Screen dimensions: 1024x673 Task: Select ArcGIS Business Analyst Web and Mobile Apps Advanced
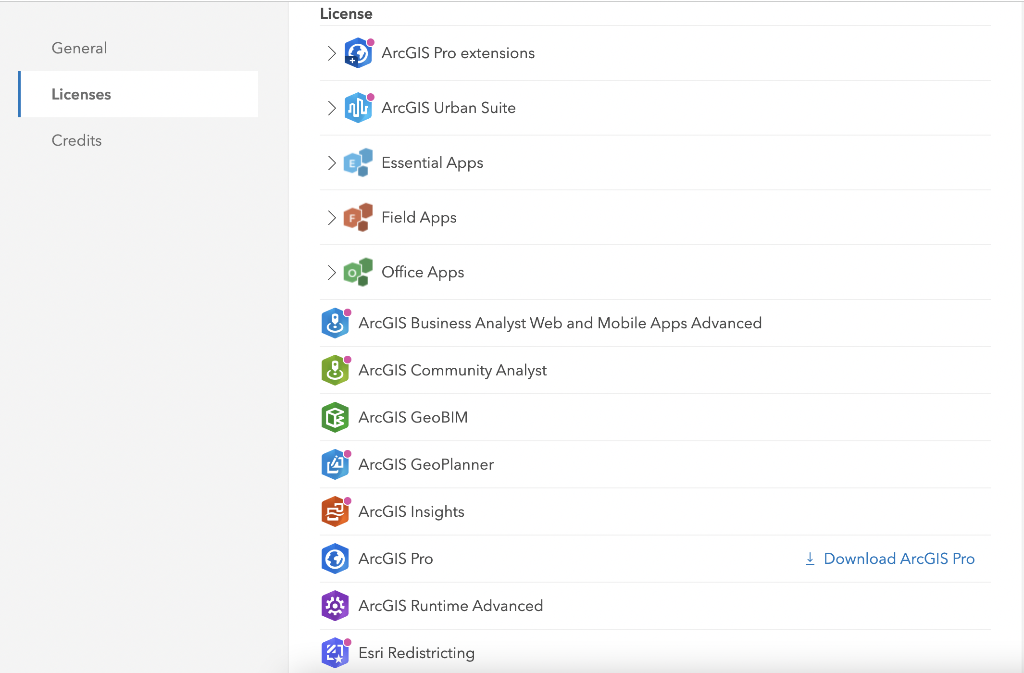pyautogui.click(x=560, y=323)
